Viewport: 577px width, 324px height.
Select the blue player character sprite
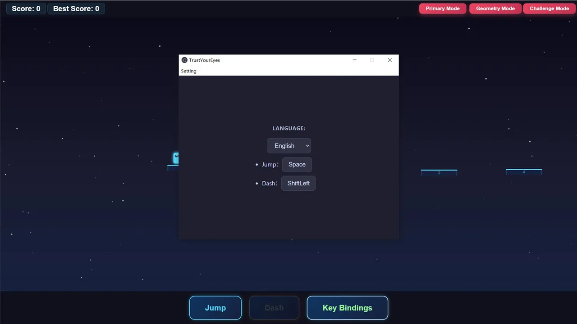[x=176, y=158]
